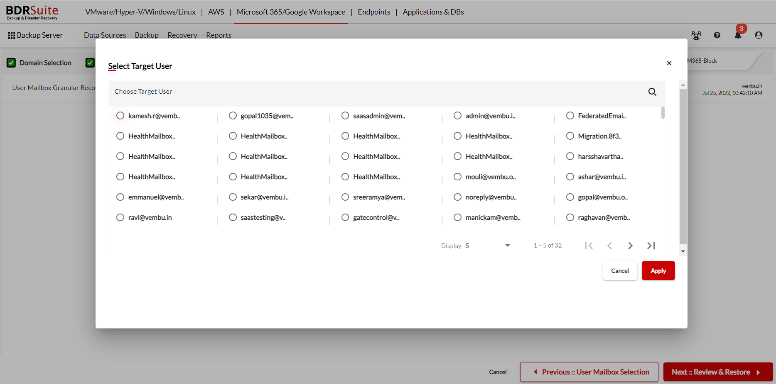Open Microsoft 365/Google Workspace tab
Image resolution: width=776 pixels, height=384 pixels.
pos(291,12)
